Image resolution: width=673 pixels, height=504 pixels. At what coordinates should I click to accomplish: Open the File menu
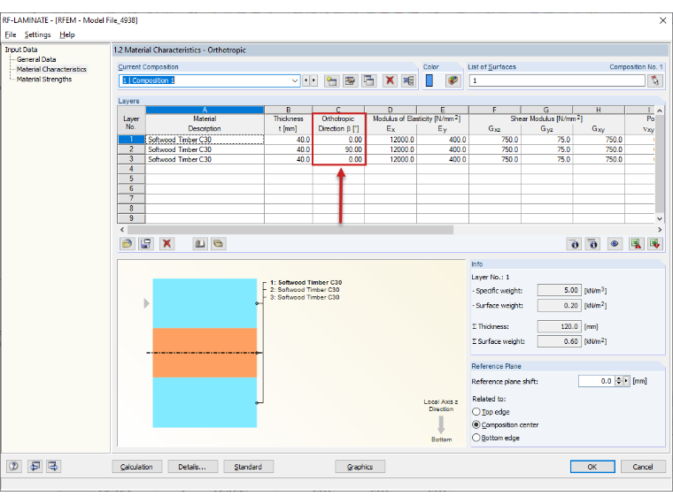coord(11,34)
